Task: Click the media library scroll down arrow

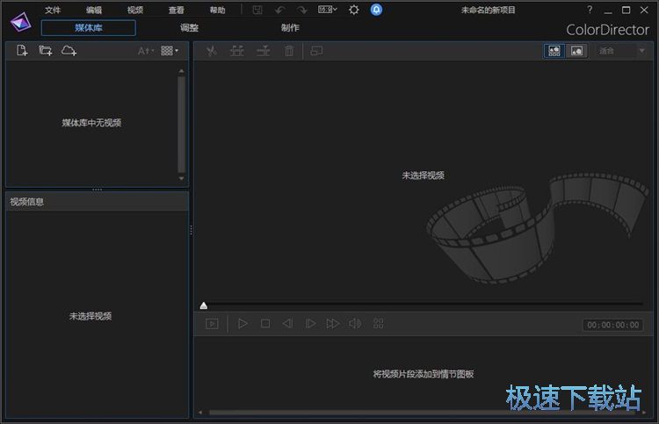Action: tap(181, 178)
